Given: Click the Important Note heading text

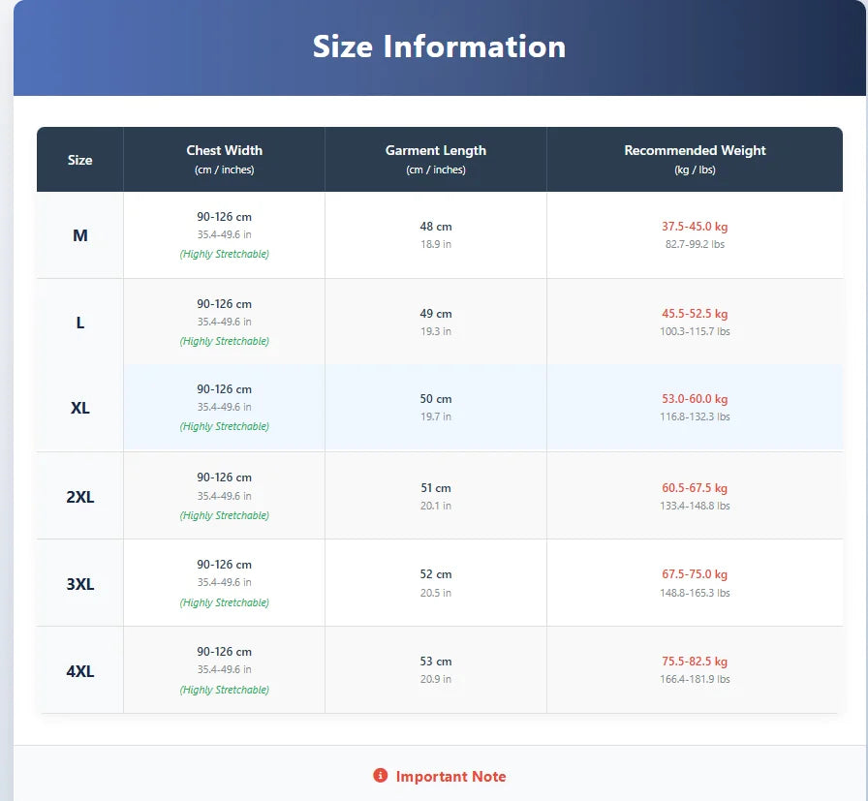Looking at the screenshot, I should pyautogui.click(x=450, y=777).
